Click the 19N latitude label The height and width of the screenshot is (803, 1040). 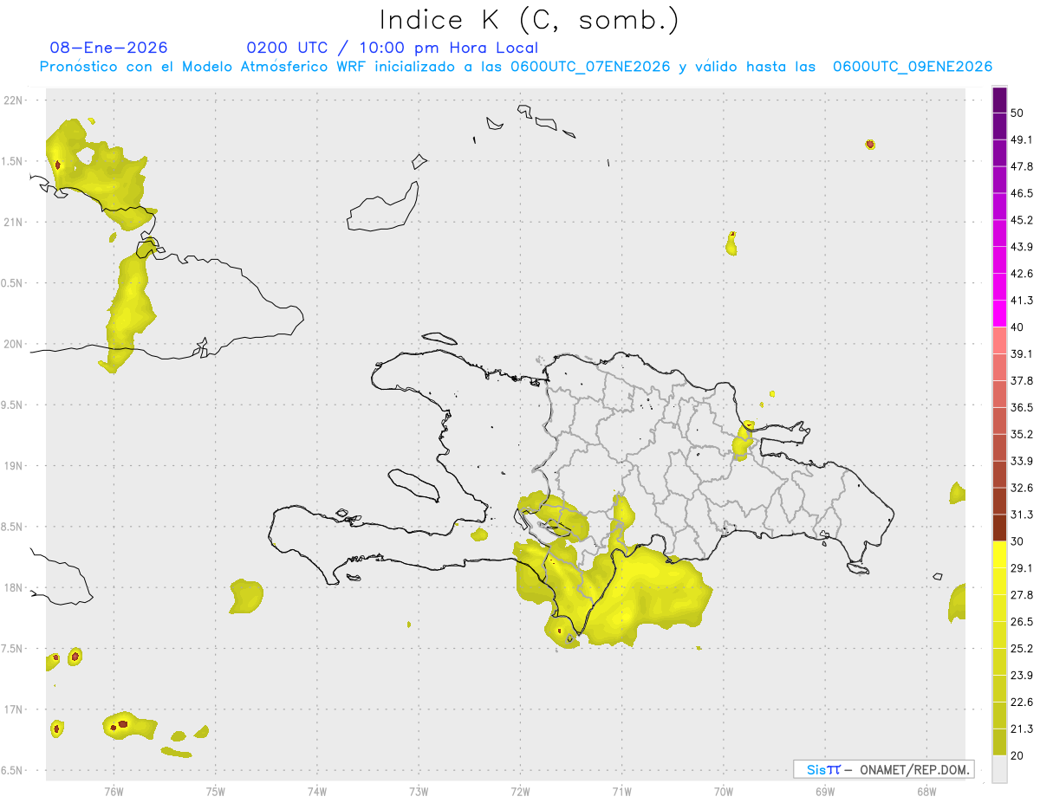(x=13, y=465)
